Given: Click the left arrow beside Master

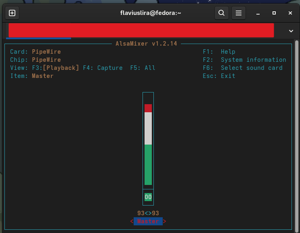Looking at the screenshot, I should [132, 221].
